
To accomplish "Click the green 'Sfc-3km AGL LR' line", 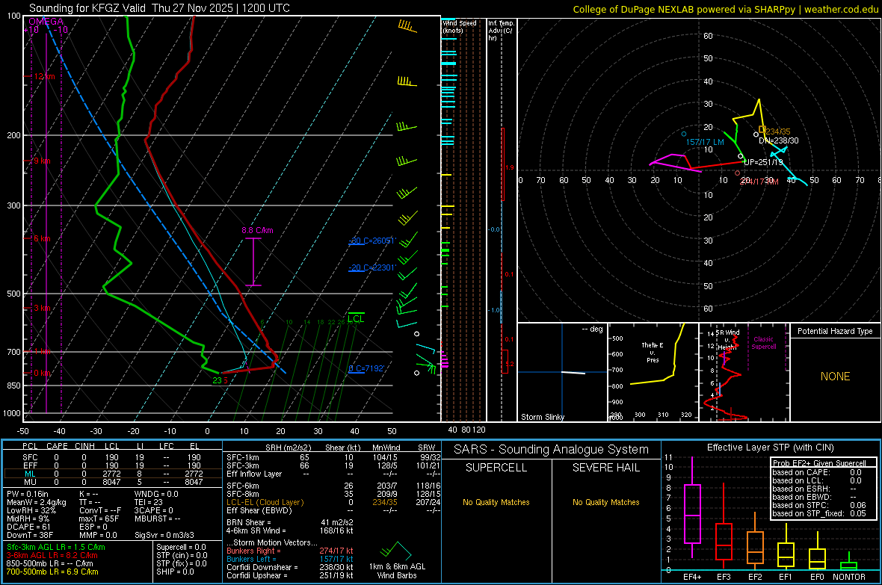I will pos(56,548).
